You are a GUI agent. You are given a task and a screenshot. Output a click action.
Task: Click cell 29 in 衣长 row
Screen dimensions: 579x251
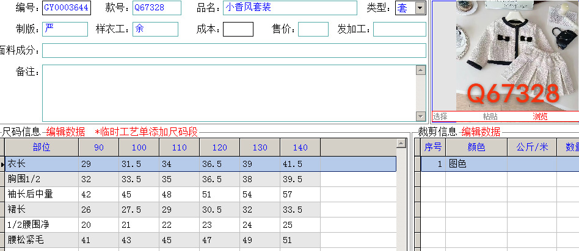pos(98,164)
